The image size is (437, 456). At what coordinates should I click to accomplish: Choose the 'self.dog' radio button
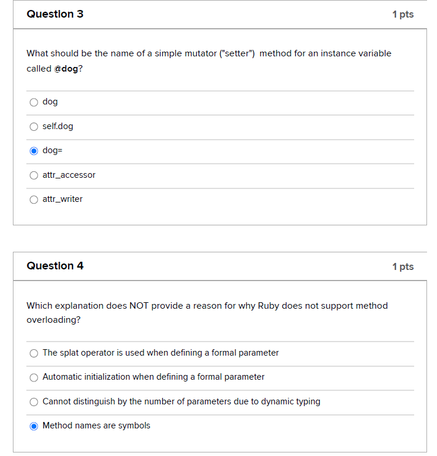coord(34,127)
